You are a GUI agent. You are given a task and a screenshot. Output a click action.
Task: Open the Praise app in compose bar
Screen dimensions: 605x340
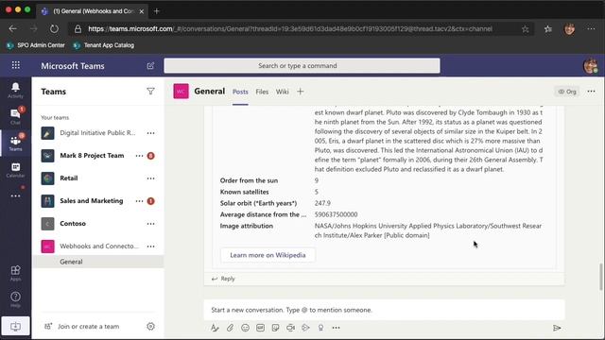320,328
